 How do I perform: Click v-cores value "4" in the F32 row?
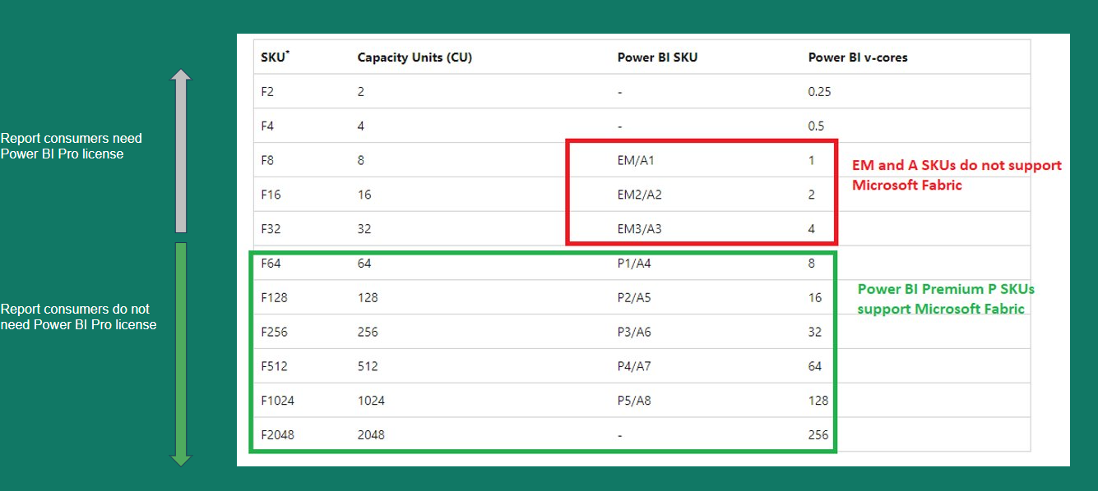click(811, 229)
